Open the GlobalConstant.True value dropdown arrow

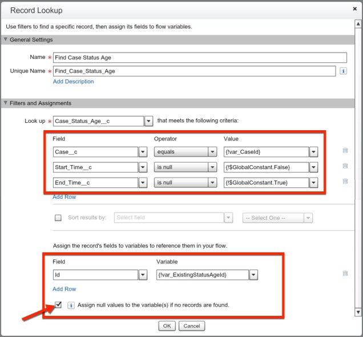point(313,183)
